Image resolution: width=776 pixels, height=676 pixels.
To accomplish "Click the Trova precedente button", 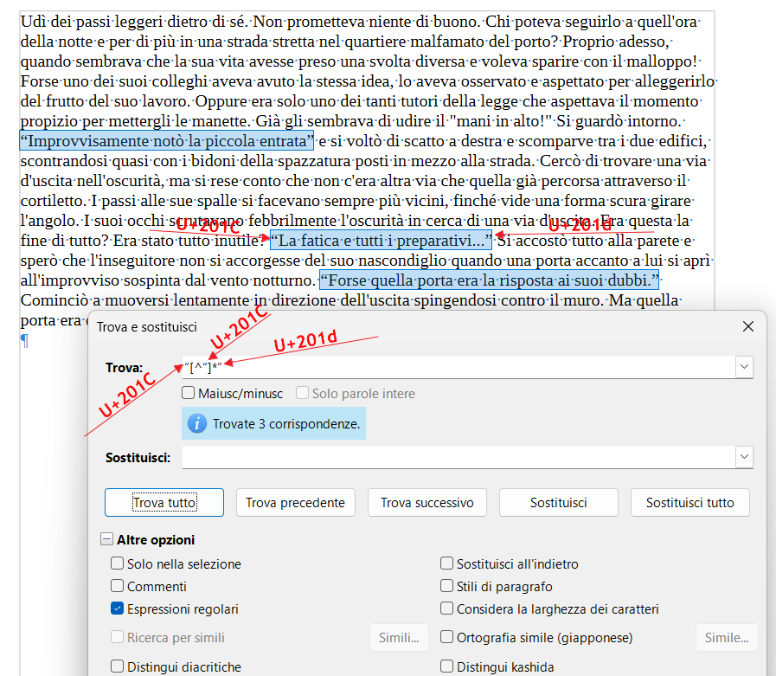I will point(296,503).
